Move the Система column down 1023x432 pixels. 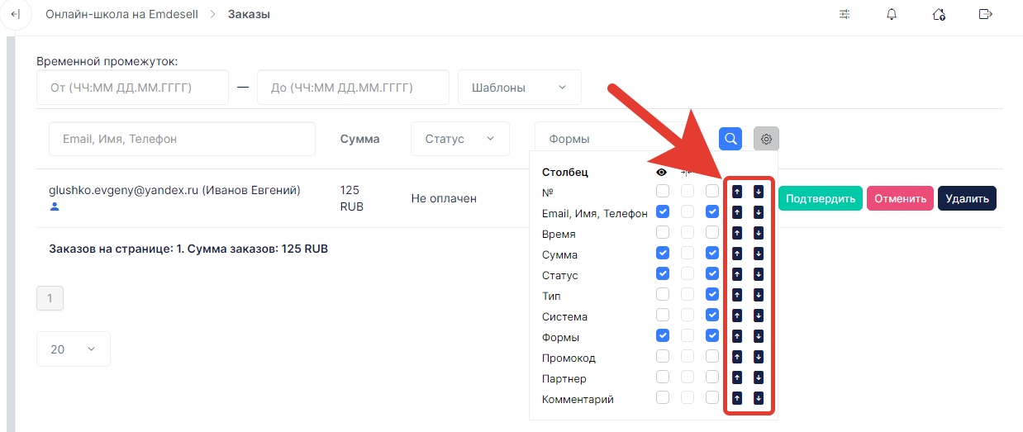click(759, 316)
